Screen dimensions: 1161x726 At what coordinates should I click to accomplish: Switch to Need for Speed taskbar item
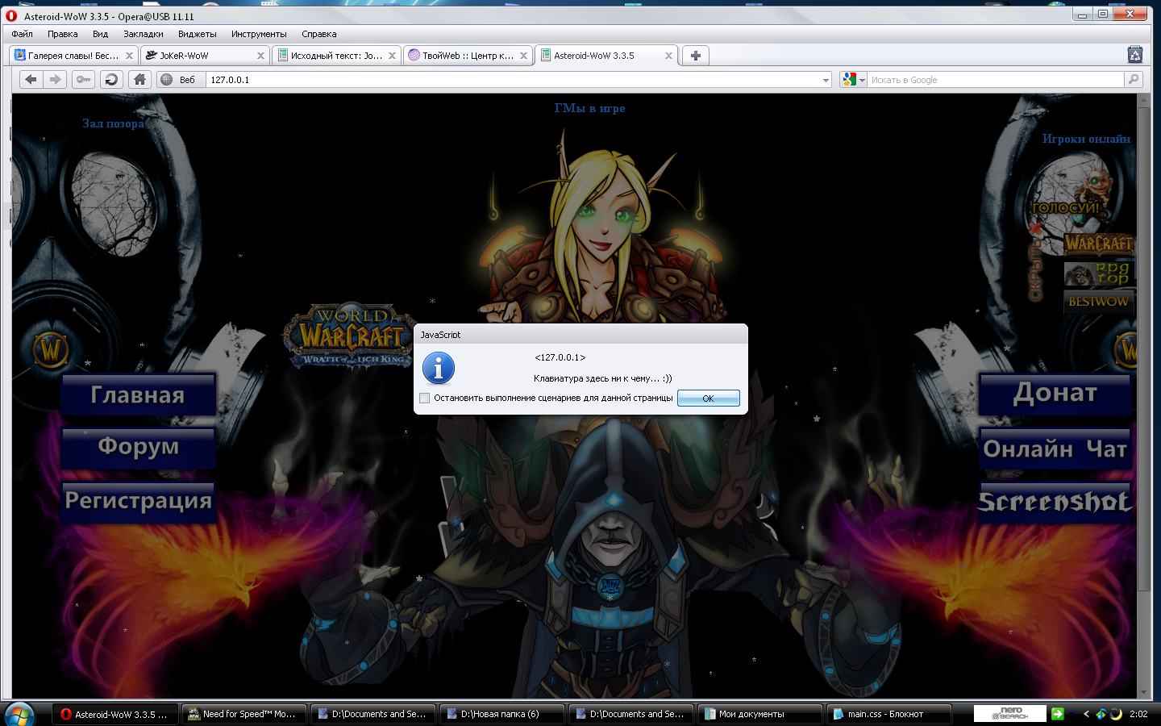point(243,714)
